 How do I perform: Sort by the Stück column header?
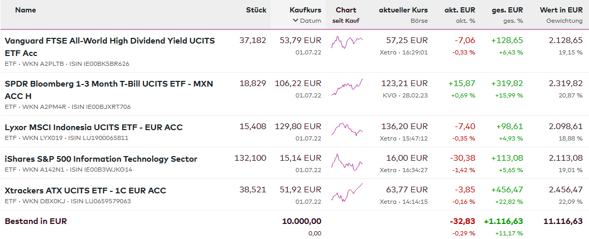256,10
